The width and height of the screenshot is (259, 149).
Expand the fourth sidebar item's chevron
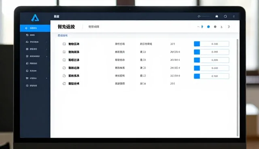coord(47,49)
